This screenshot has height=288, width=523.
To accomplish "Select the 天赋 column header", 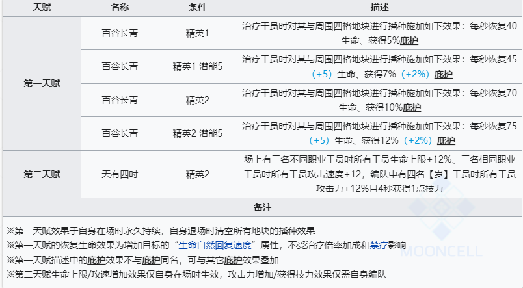I will [42, 7].
